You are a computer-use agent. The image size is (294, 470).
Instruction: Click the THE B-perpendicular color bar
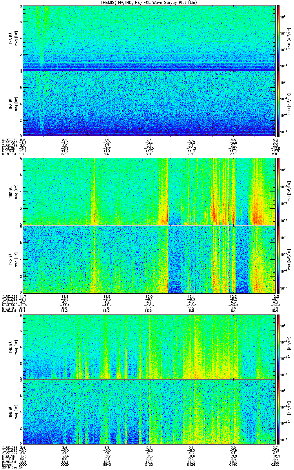coord(279,346)
